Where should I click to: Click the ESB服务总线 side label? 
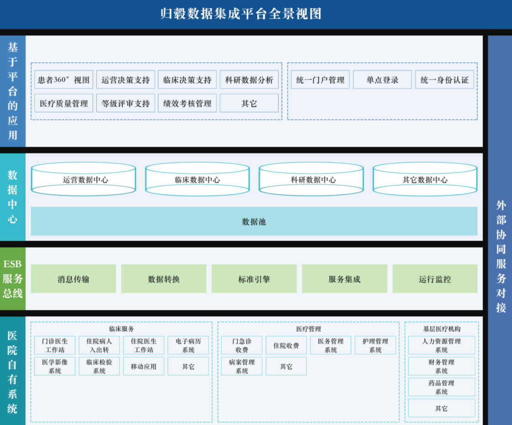click(12, 278)
